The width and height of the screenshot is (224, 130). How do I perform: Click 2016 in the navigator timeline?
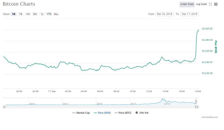click(x=99, y=104)
